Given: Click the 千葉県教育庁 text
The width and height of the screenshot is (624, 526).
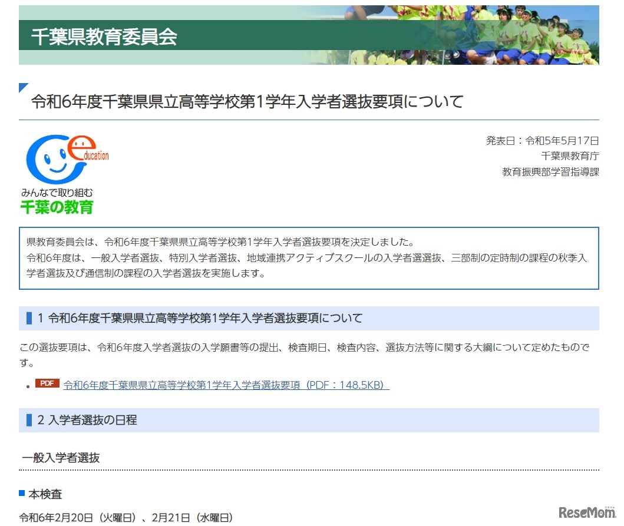Looking at the screenshot, I should [570, 156].
